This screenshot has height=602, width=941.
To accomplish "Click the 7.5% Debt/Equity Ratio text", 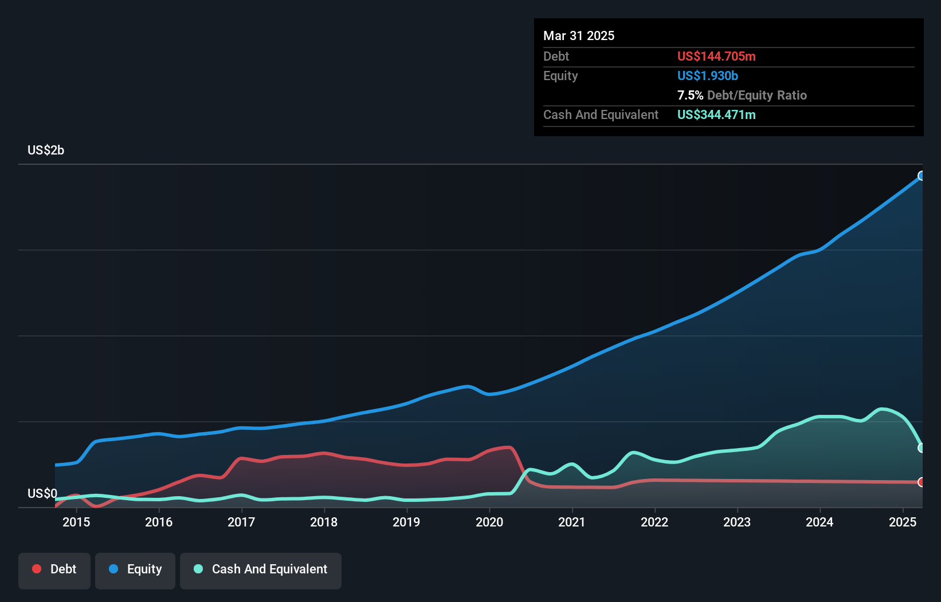I will 742,96.
